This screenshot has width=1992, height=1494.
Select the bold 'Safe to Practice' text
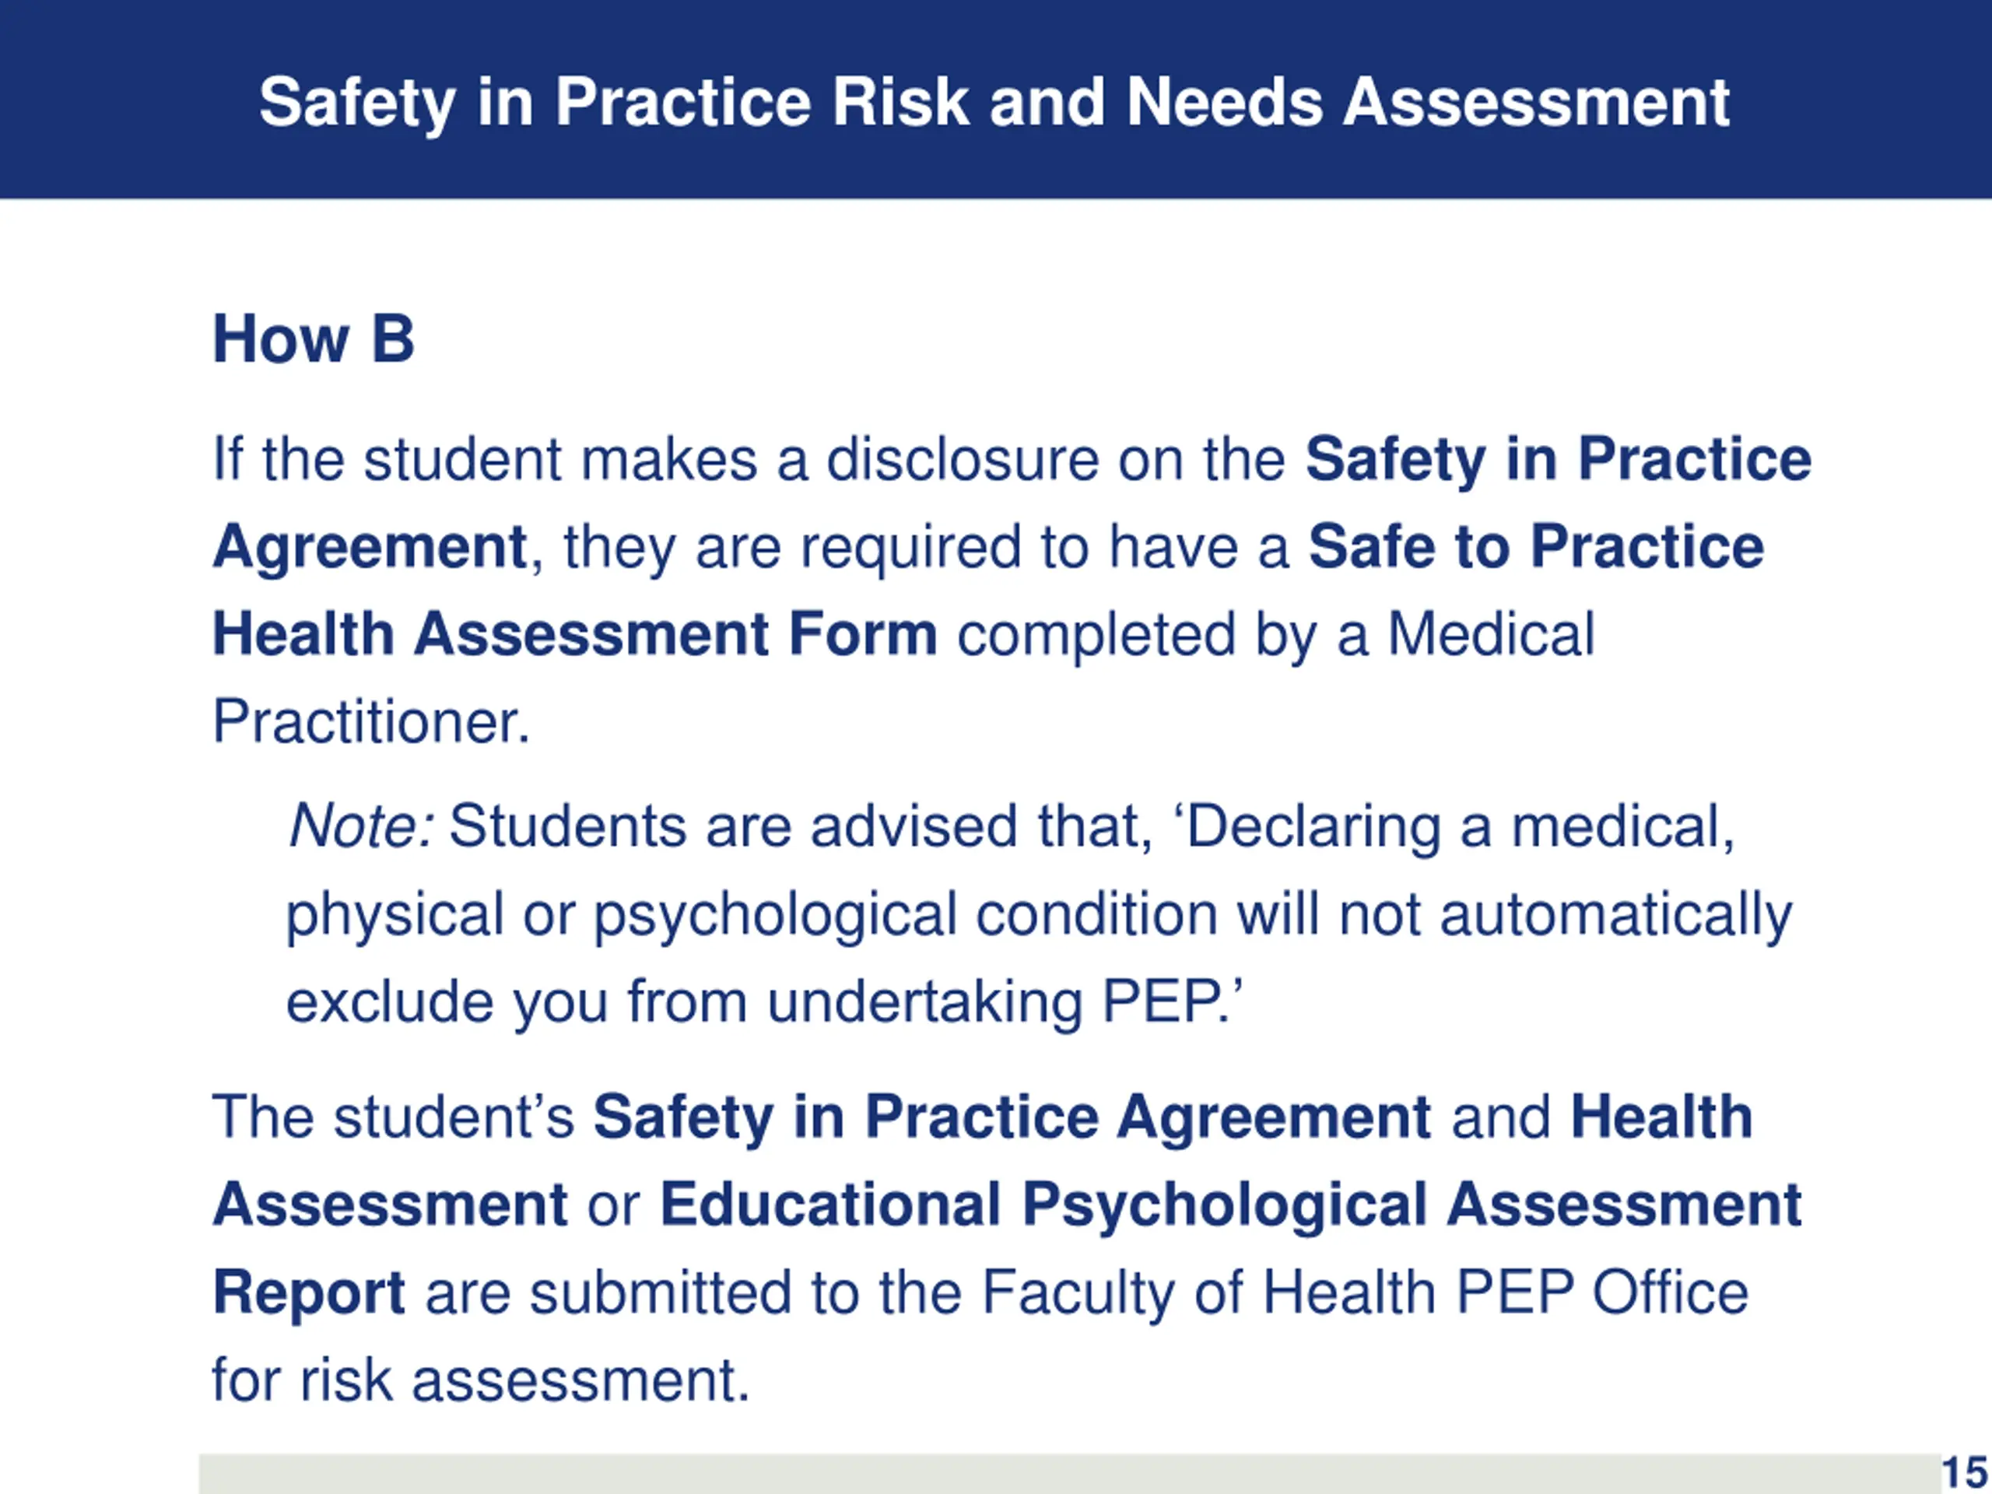1535,546
